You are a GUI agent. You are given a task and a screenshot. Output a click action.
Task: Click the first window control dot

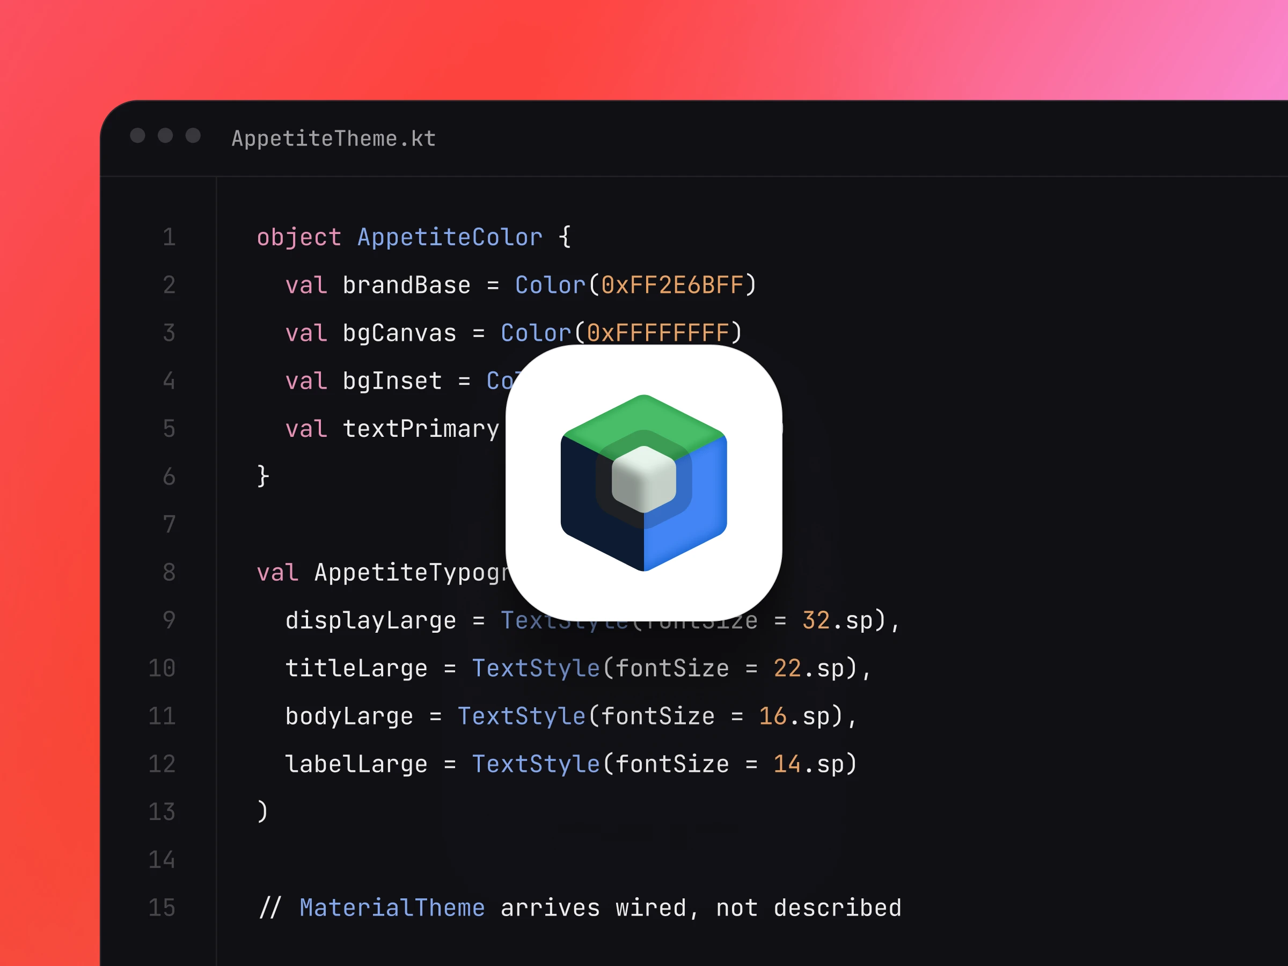pos(137,136)
